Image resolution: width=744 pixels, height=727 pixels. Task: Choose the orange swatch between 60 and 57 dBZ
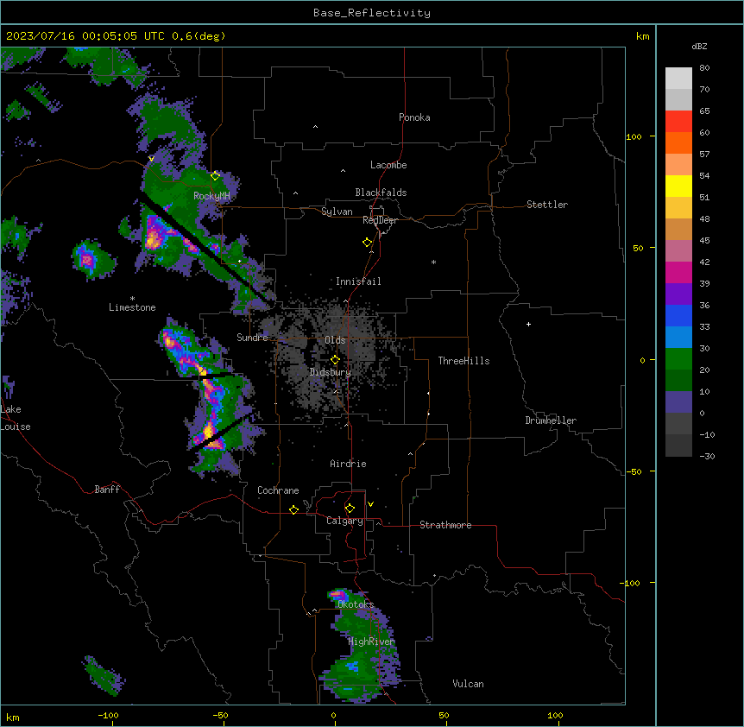click(x=678, y=142)
